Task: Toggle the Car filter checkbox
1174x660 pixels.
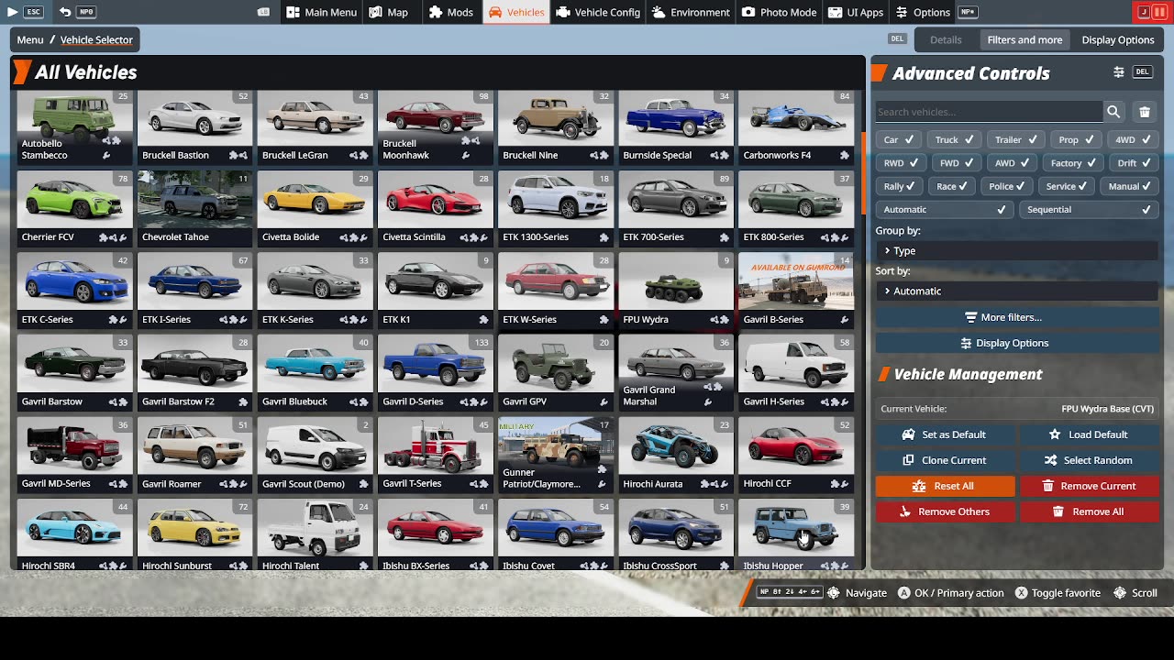Action: click(899, 139)
